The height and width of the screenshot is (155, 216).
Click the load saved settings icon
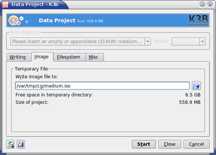[x=10, y=144]
